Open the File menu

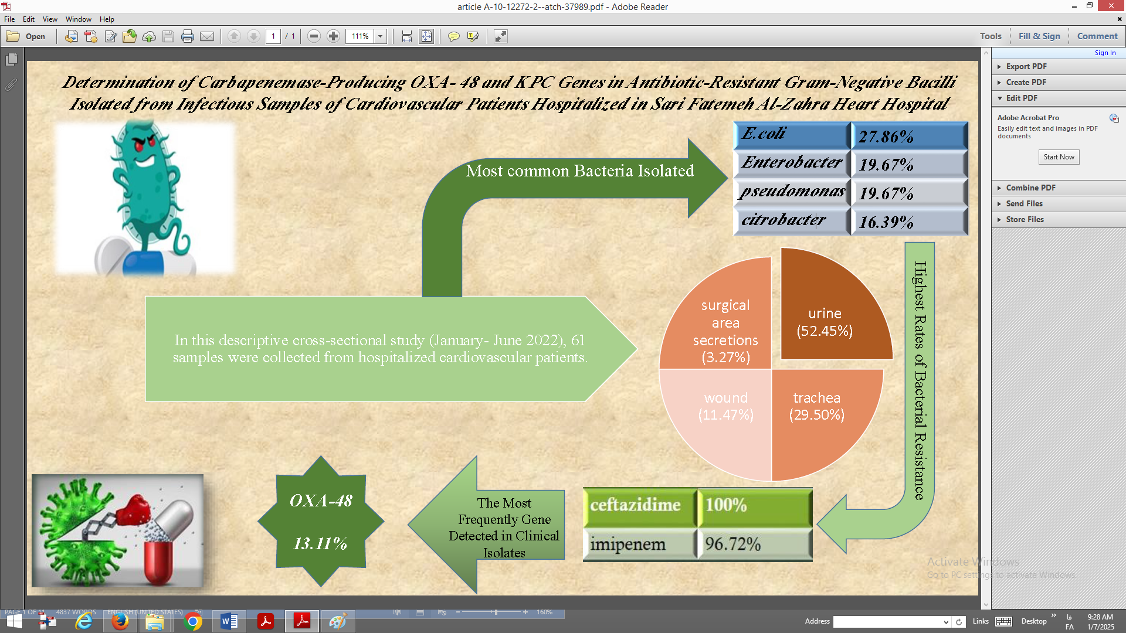click(9, 19)
